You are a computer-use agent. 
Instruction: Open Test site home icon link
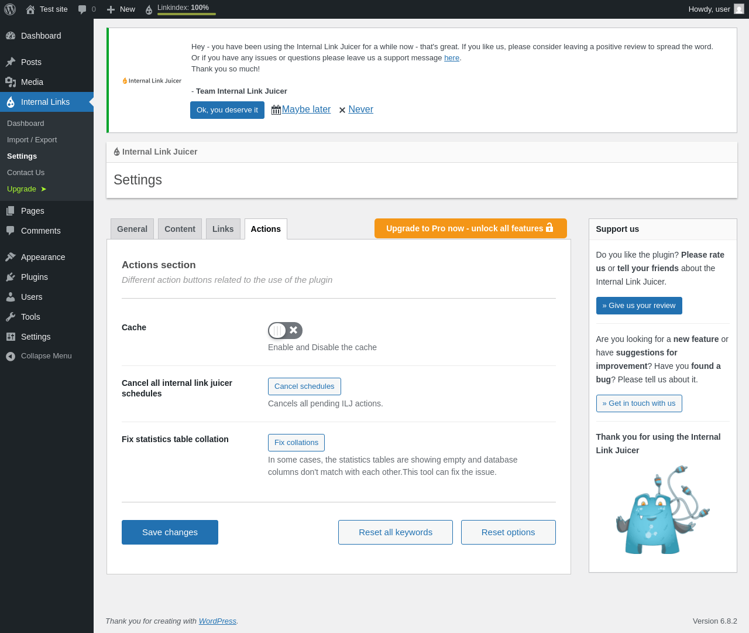click(30, 9)
